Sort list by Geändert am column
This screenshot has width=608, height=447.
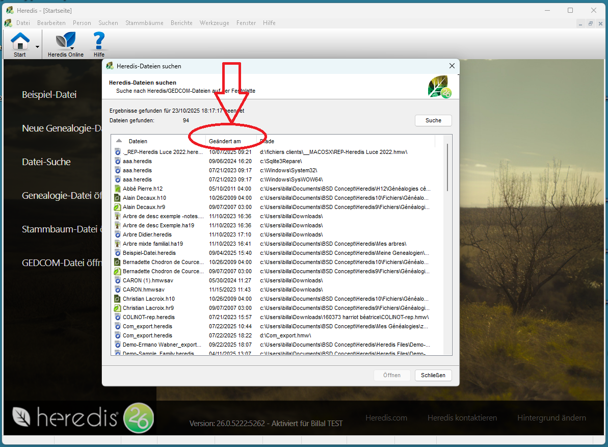[x=225, y=141]
